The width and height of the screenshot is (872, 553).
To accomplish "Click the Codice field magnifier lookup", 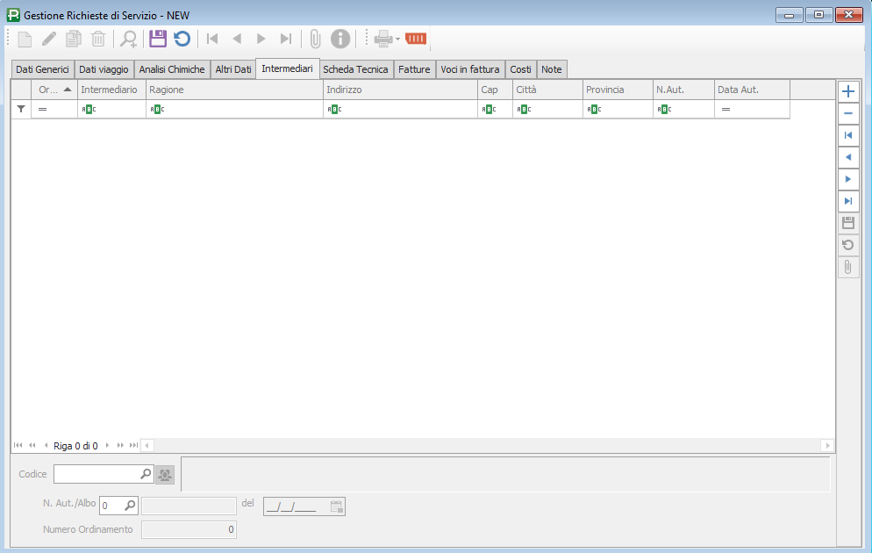I will click(x=146, y=474).
